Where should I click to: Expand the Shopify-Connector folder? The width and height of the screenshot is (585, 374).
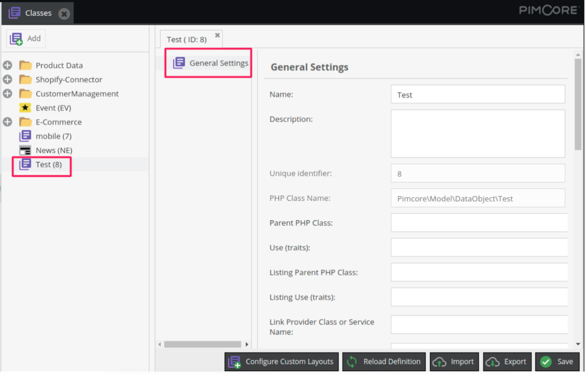pos(7,79)
